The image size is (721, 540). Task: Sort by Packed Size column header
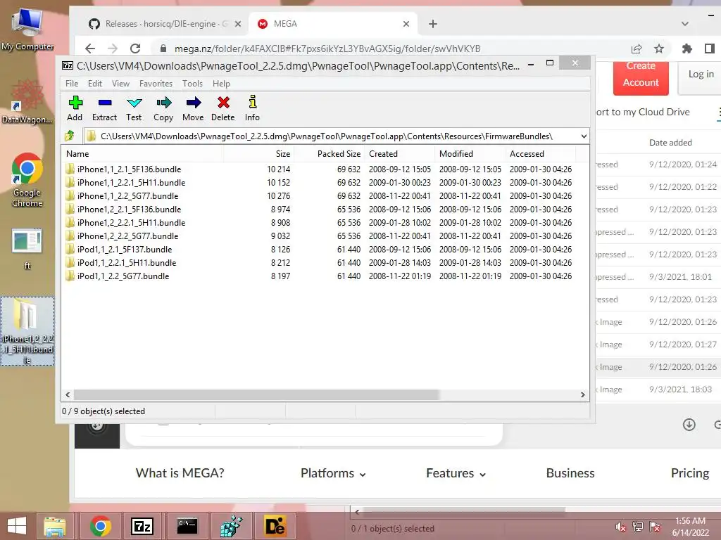pos(329,154)
